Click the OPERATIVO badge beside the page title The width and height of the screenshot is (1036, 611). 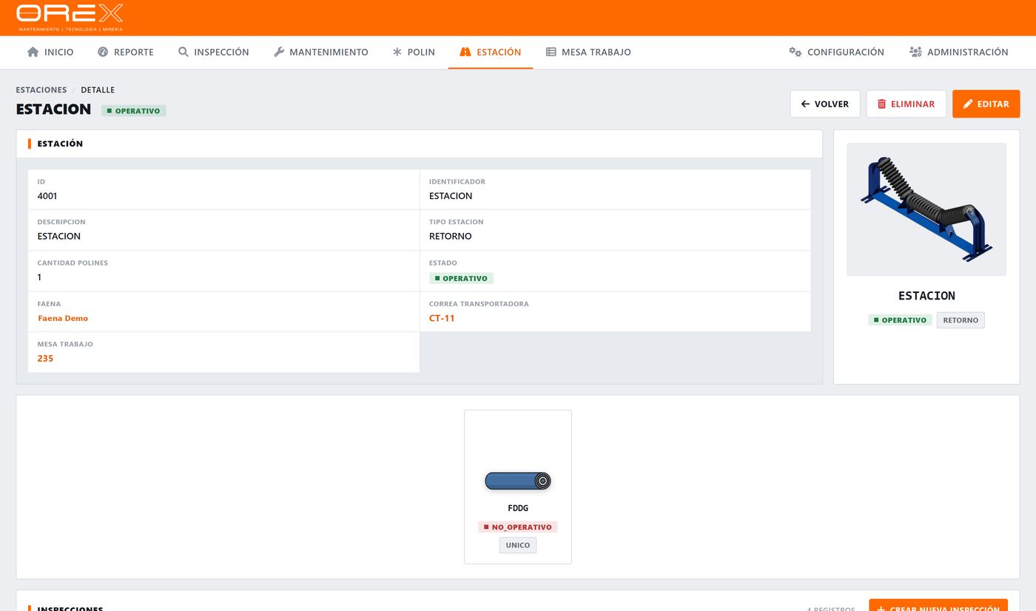coord(134,111)
